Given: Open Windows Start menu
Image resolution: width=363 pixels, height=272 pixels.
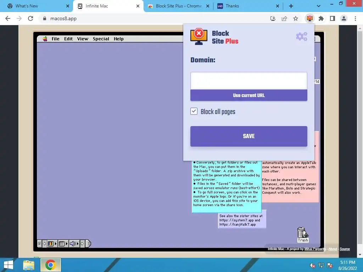Looking at the screenshot, I should click(9, 265).
